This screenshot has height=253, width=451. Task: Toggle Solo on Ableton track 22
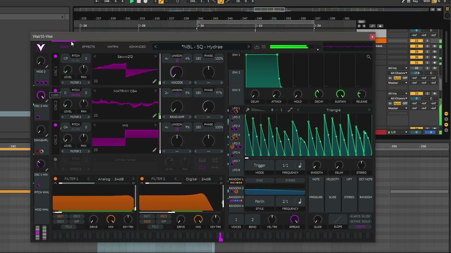click(427, 41)
